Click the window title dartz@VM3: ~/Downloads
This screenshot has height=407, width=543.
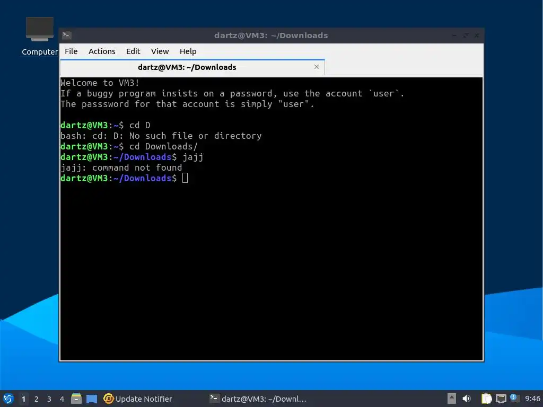coord(271,36)
